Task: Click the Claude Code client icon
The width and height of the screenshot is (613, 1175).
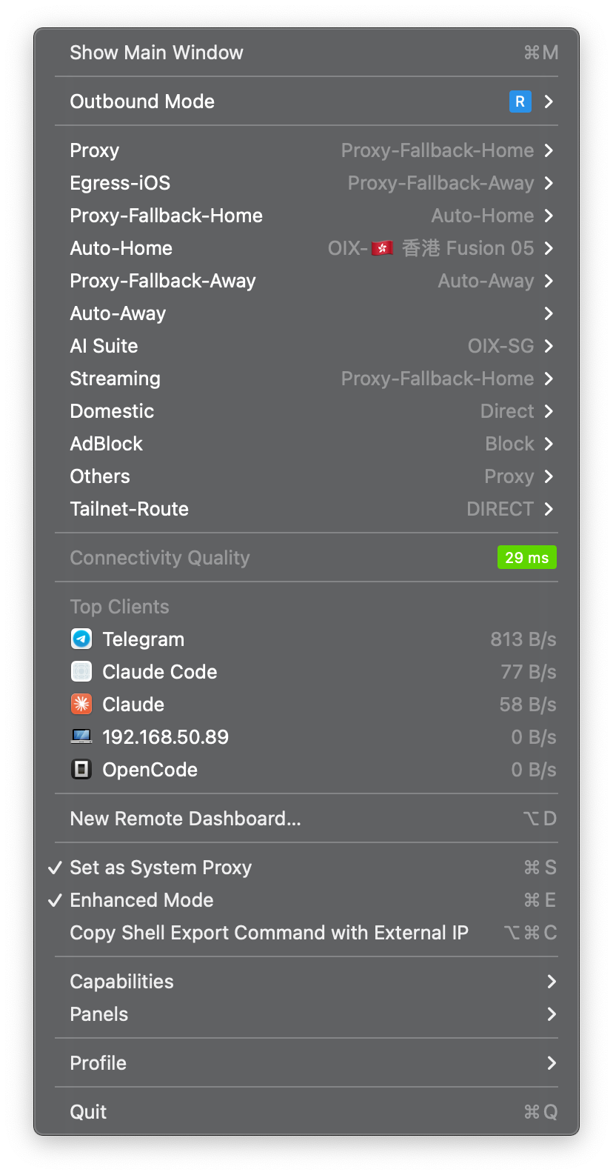Action: [x=81, y=671]
